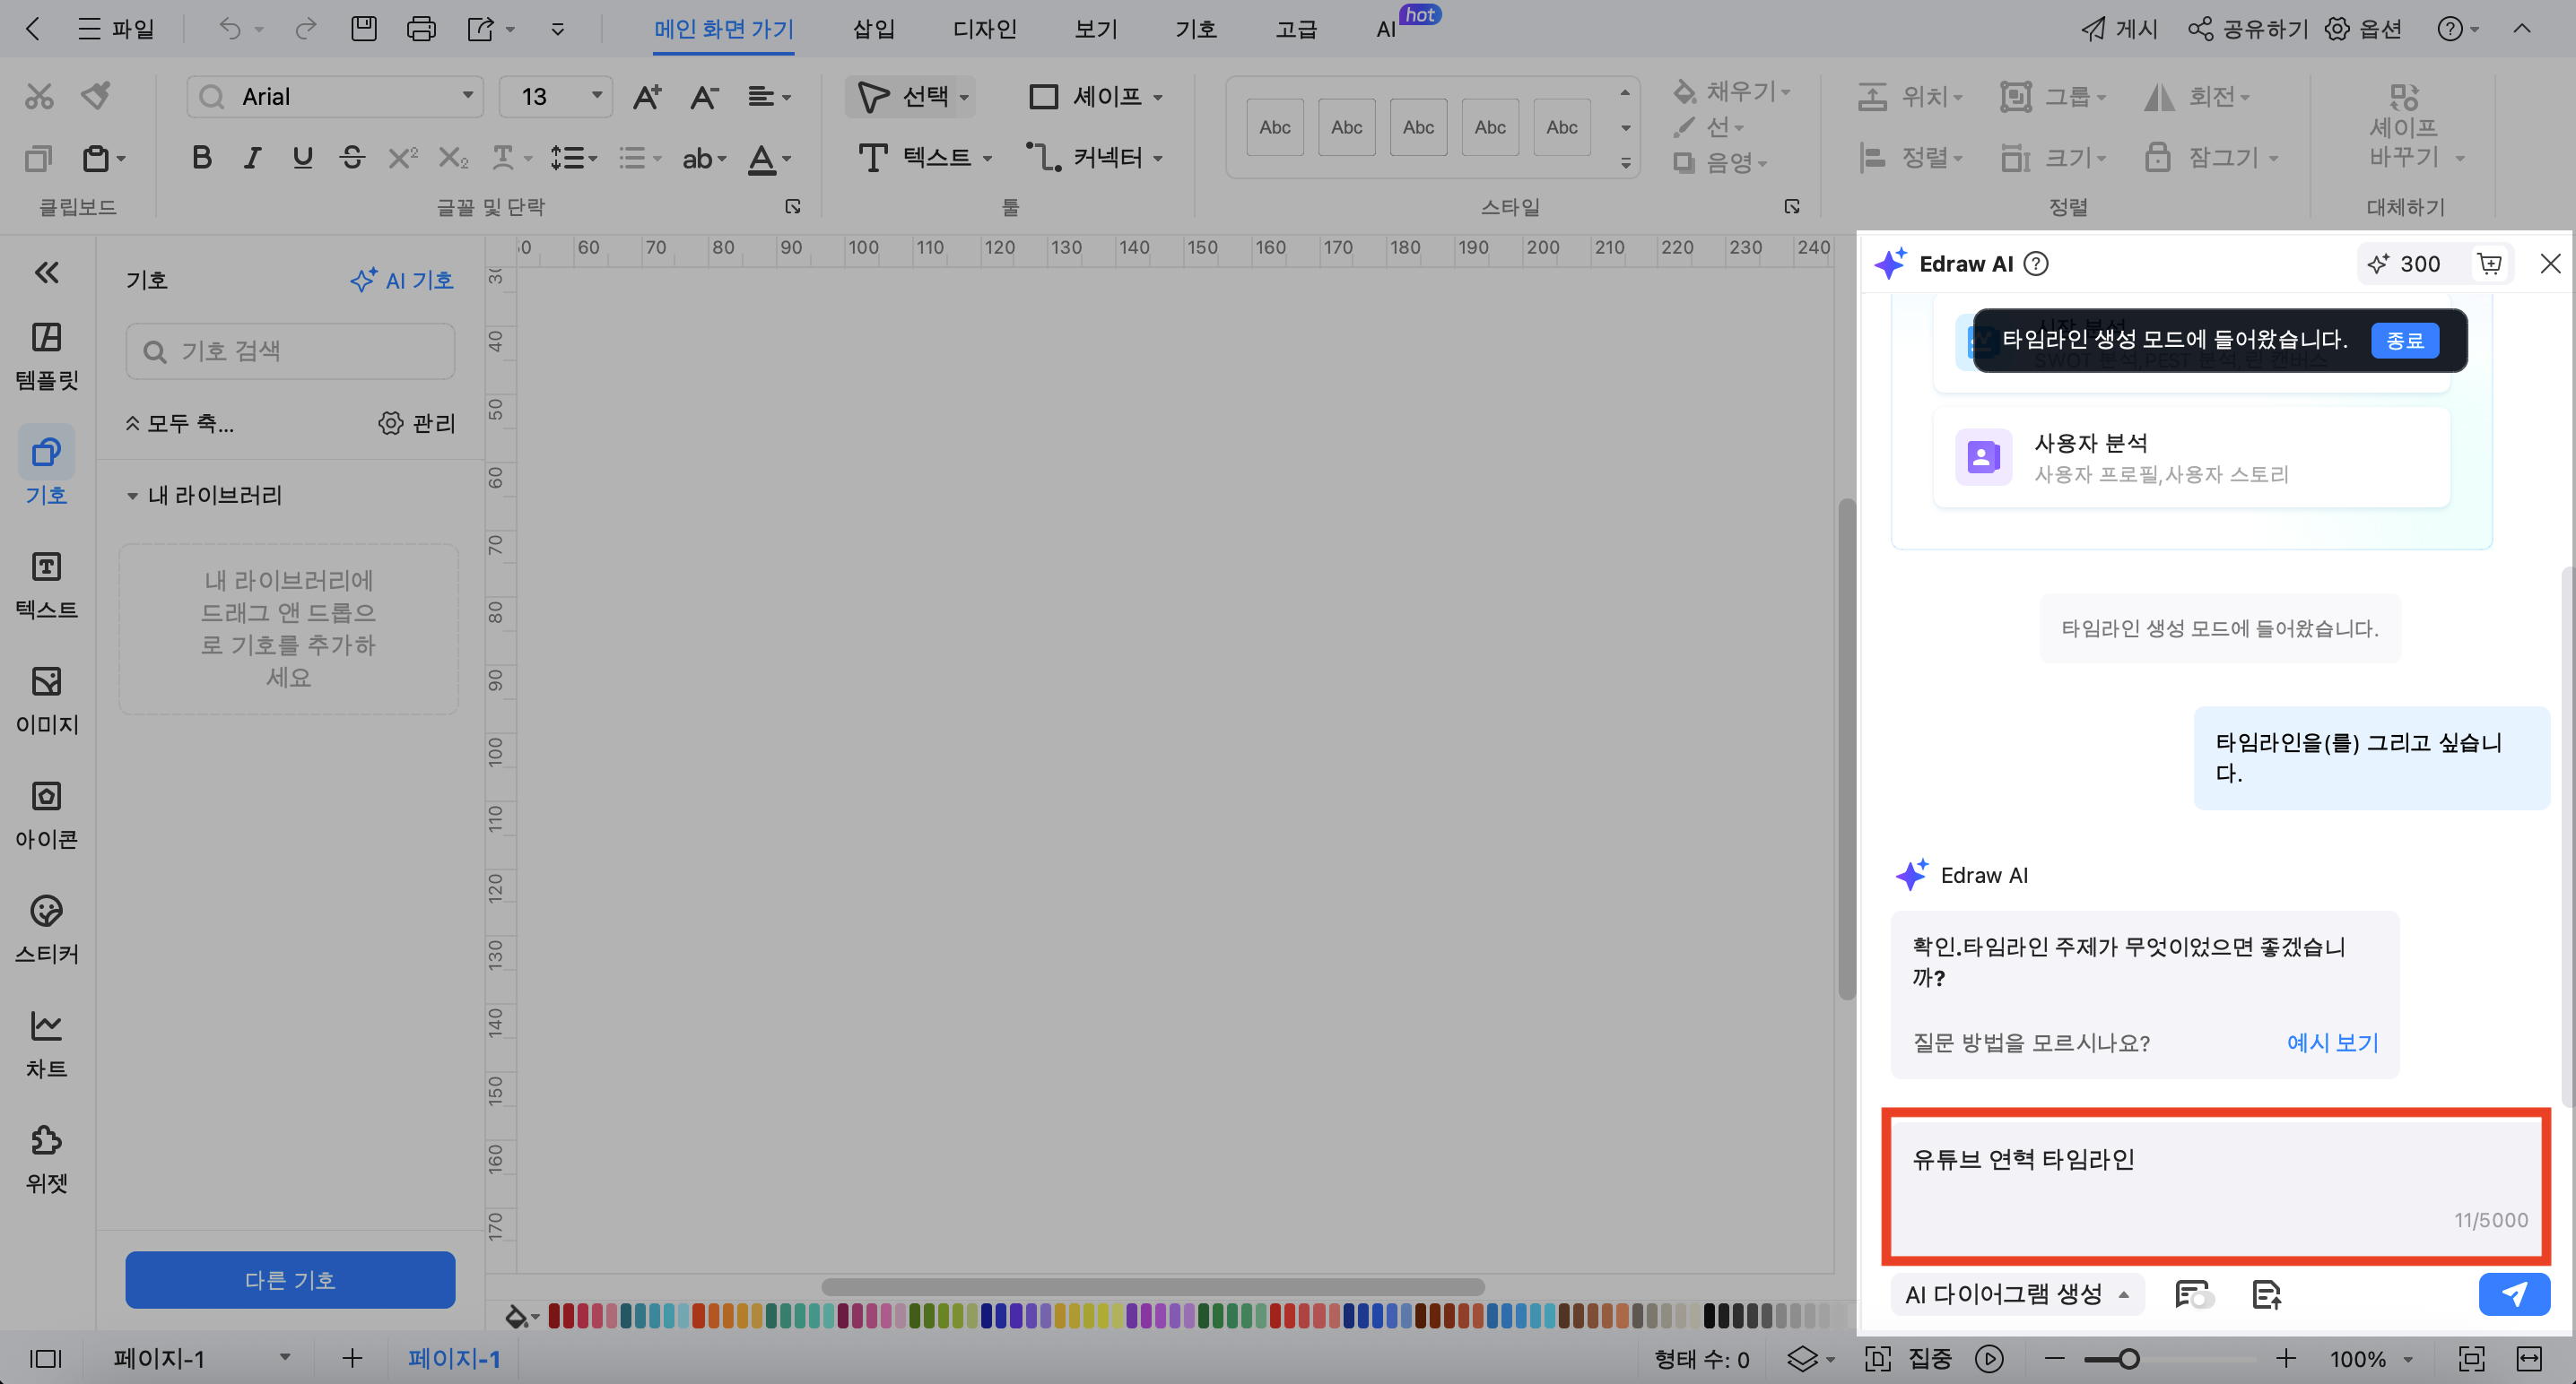
Task: Collapse the left sidebar with double chevron
Action: click(46, 272)
